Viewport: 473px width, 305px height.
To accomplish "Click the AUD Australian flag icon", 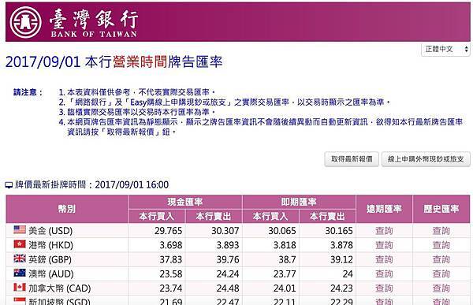I will click(20, 273).
